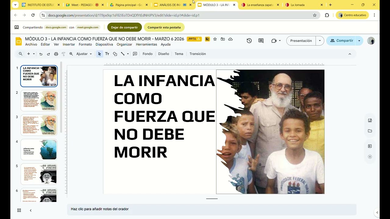Click the Google Slides home logo
Screen dimensions: 390x219
(x=19, y=41)
